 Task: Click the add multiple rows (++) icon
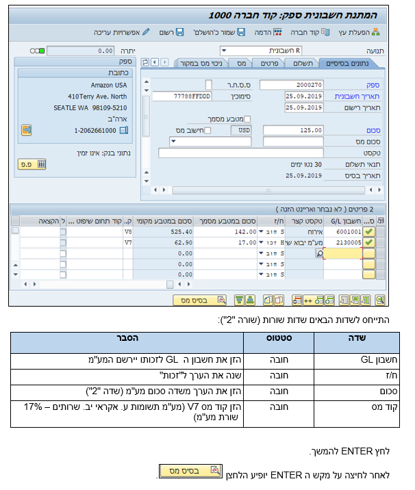[314, 300]
